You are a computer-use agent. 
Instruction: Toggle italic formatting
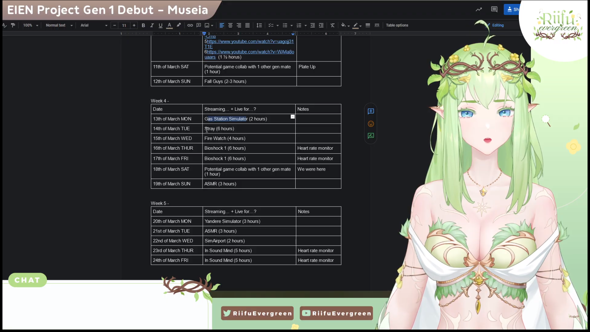152,25
